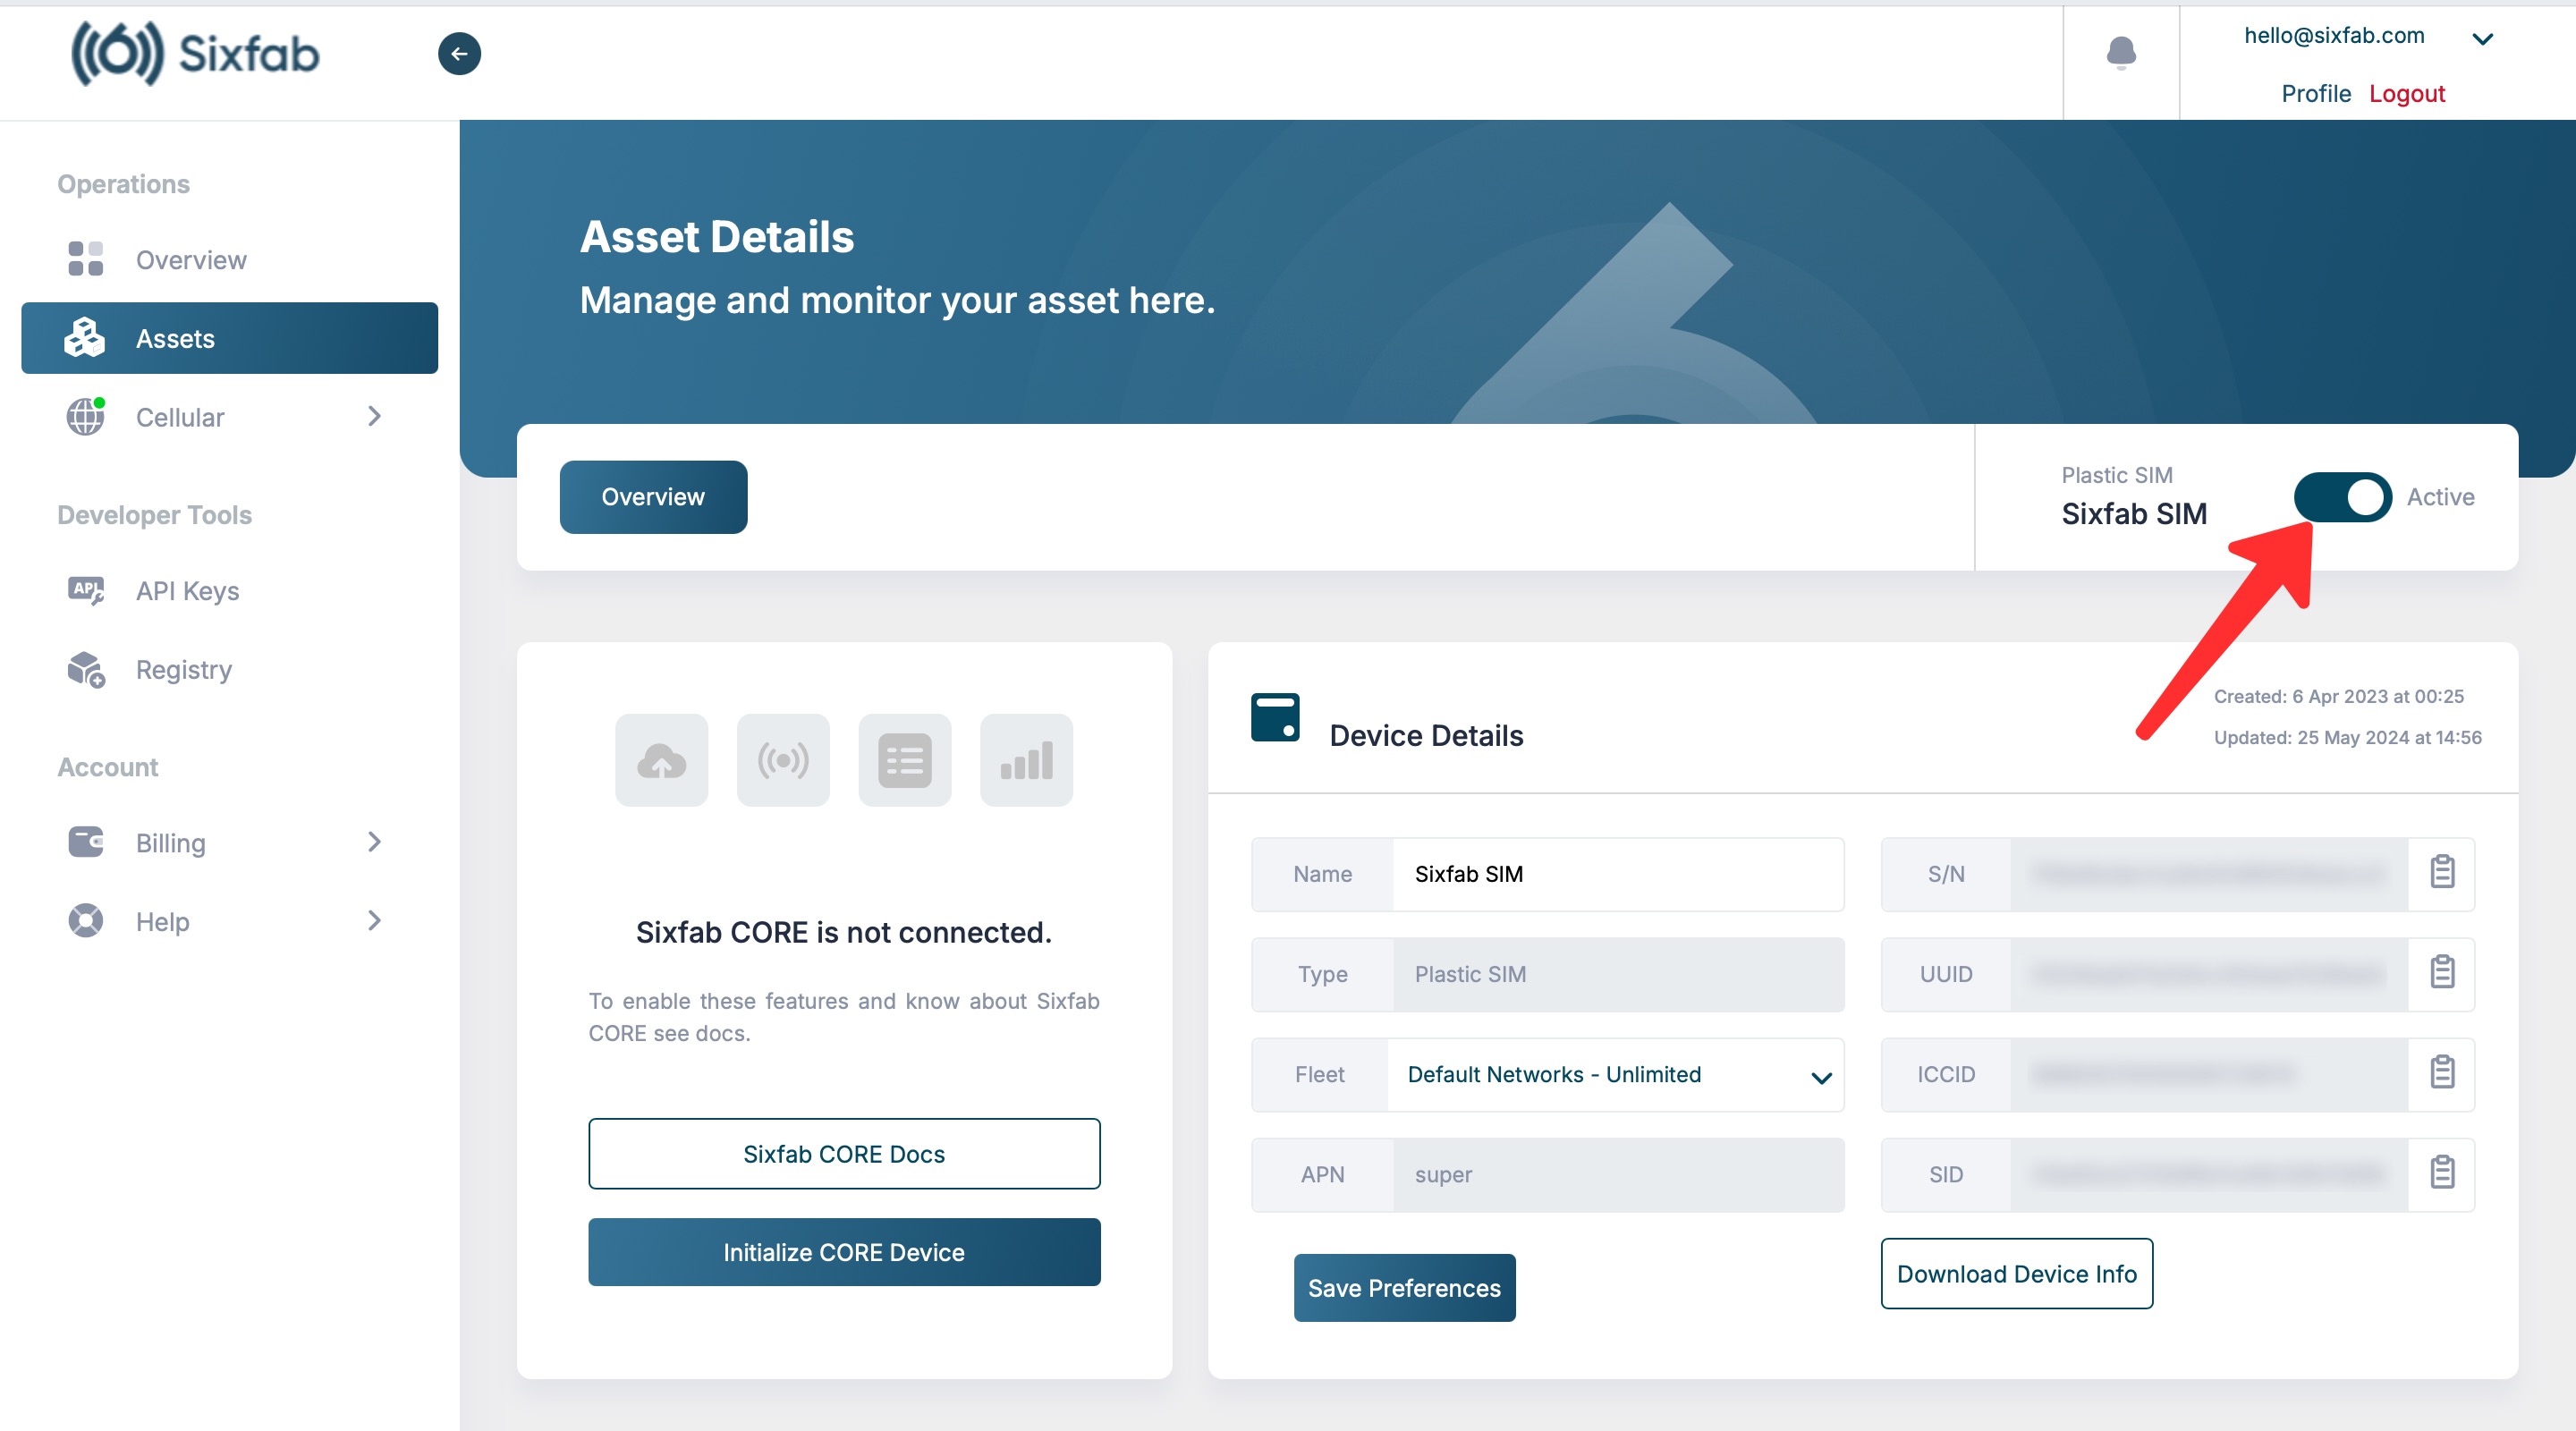Copy the ICCID value to clipboard
Screen dimensions: 2576x1431
(x=2442, y=1073)
